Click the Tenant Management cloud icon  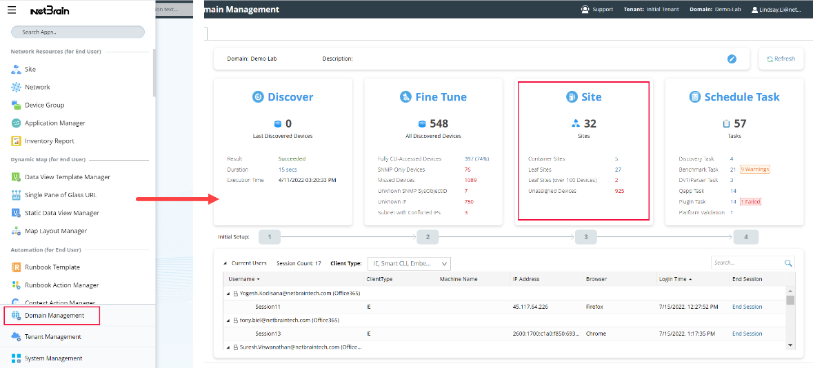pos(16,337)
